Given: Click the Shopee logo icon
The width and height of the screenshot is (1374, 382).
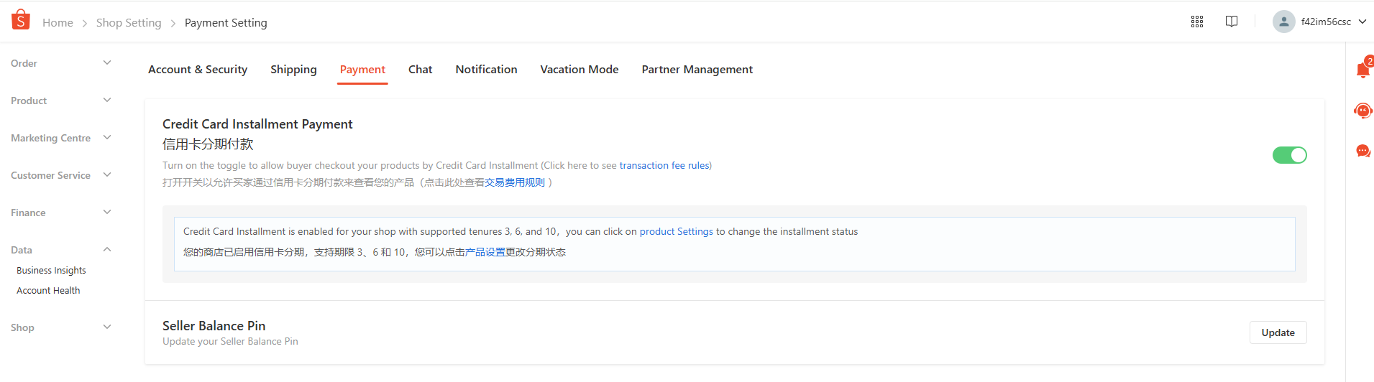Looking at the screenshot, I should tap(21, 20).
